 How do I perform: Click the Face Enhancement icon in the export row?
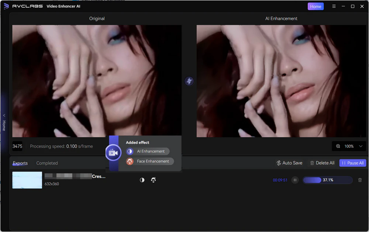coord(154,180)
